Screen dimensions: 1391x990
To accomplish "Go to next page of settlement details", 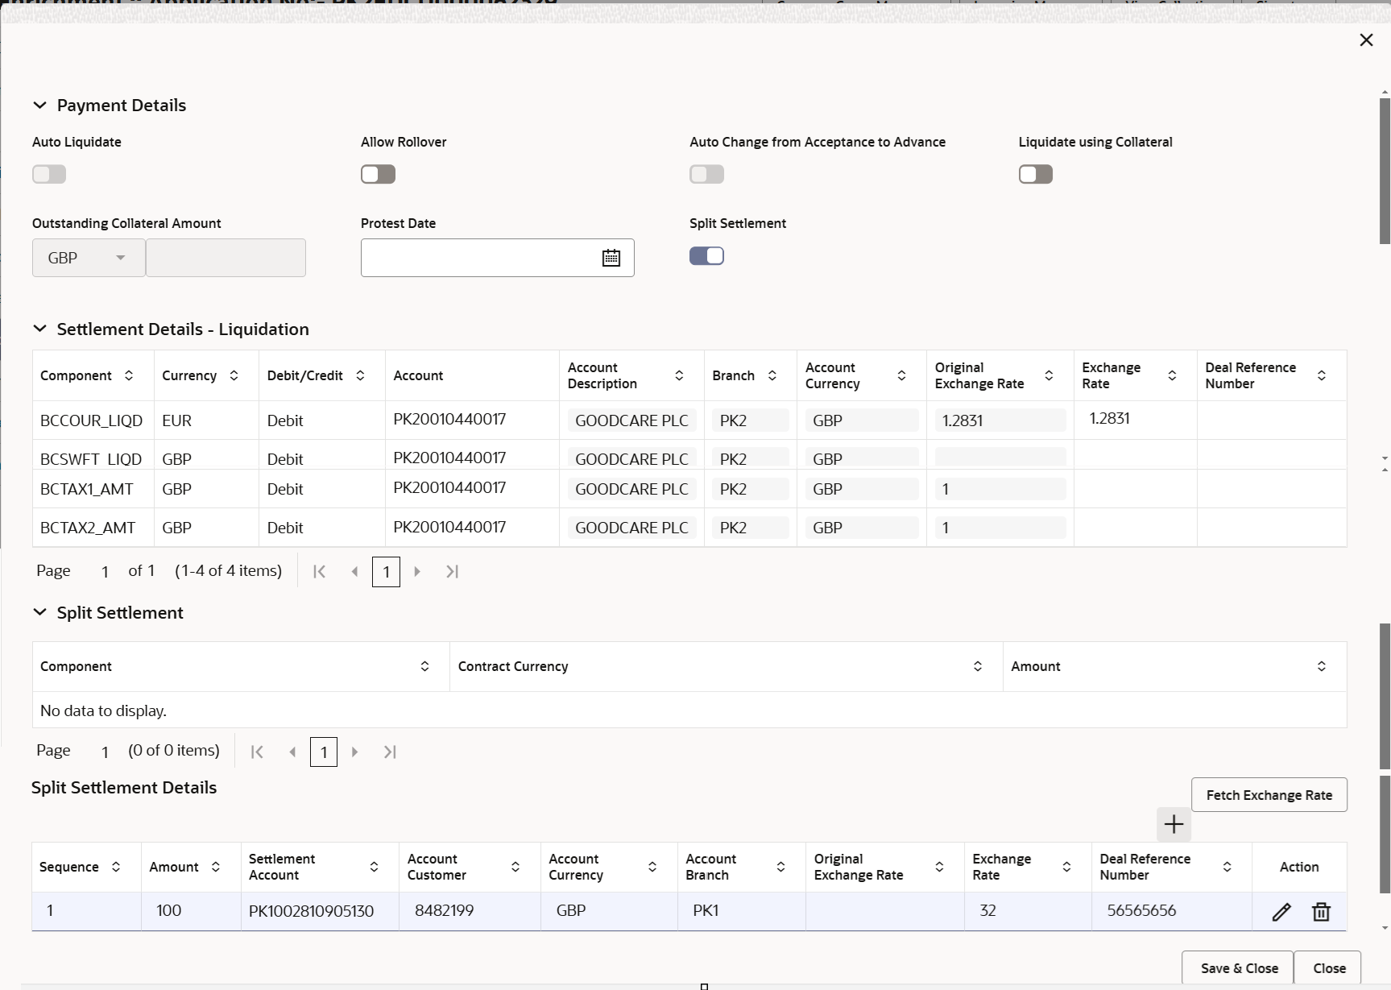I will tap(417, 571).
